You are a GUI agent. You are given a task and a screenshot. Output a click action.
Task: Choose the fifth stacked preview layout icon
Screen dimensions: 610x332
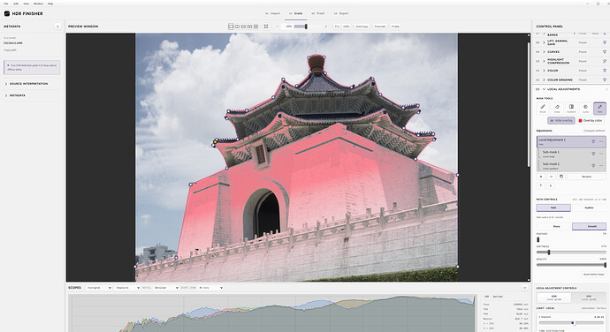pos(255,26)
